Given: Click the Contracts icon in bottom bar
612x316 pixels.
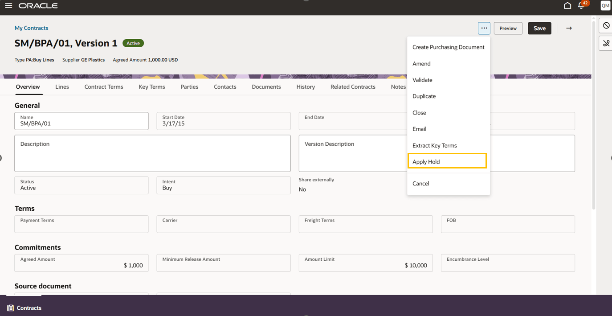Looking at the screenshot, I should tap(10, 308).
